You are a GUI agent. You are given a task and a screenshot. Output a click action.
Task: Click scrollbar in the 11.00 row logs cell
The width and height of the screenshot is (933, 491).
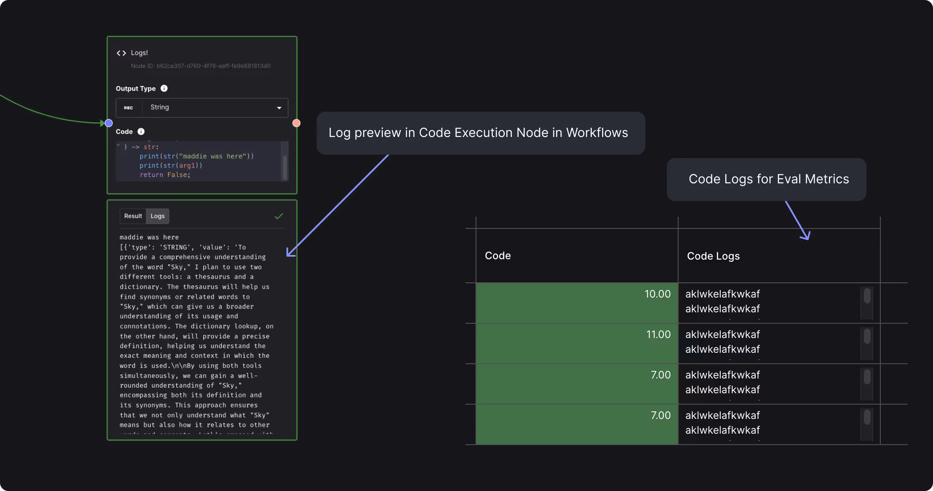click(x=867, y=337)
